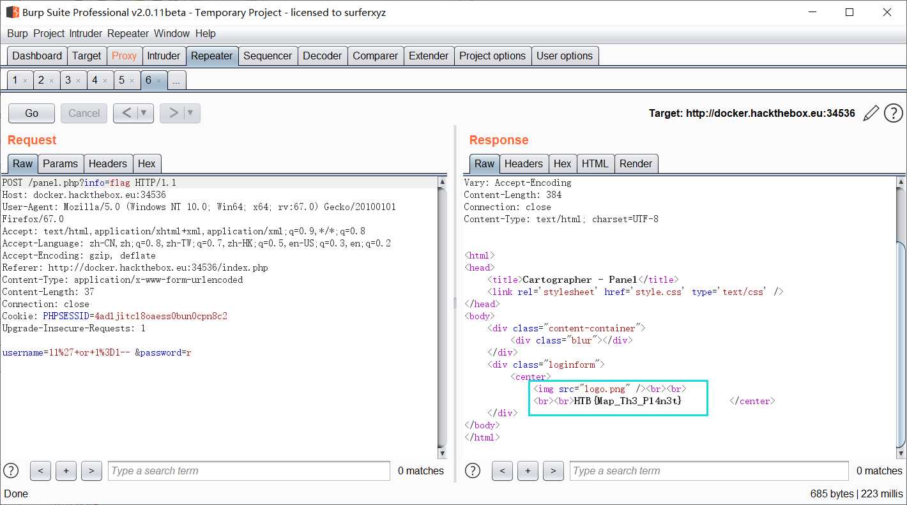
Task: Click the pencil icon to edit the target
Action: click(x=871, y=113)
